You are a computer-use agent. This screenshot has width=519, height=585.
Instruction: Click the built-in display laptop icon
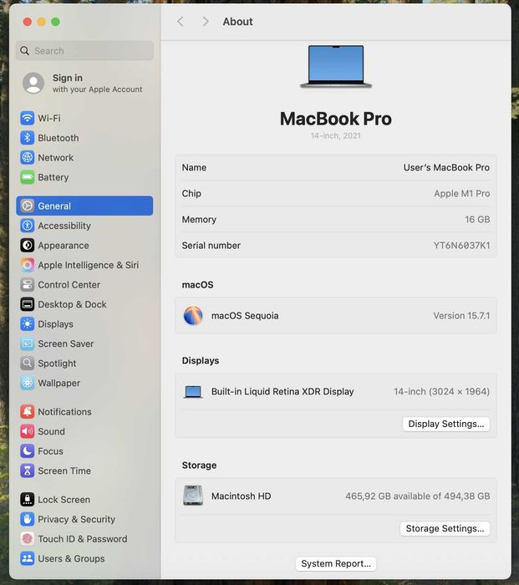(x=193, y=392)
